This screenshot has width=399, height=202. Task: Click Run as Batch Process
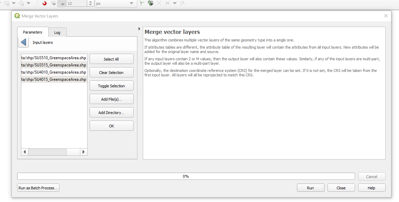(38, 188)
